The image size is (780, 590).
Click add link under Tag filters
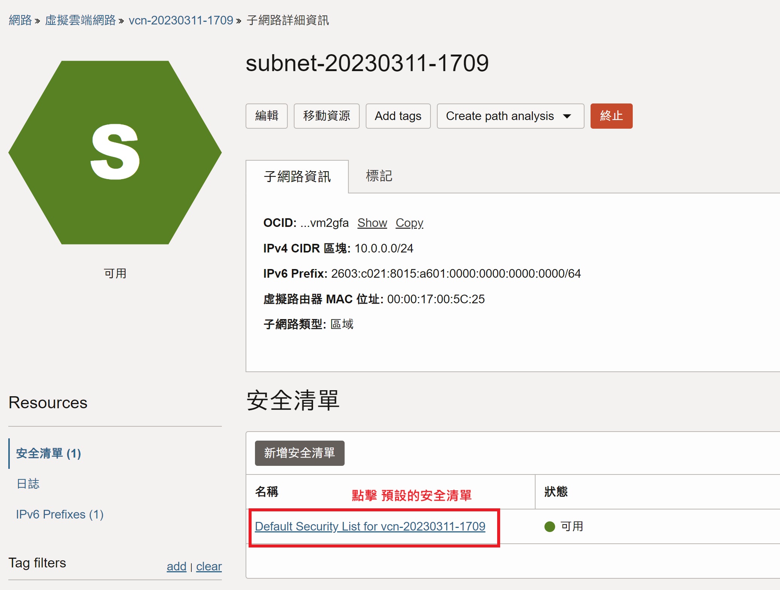click(176, 566)
